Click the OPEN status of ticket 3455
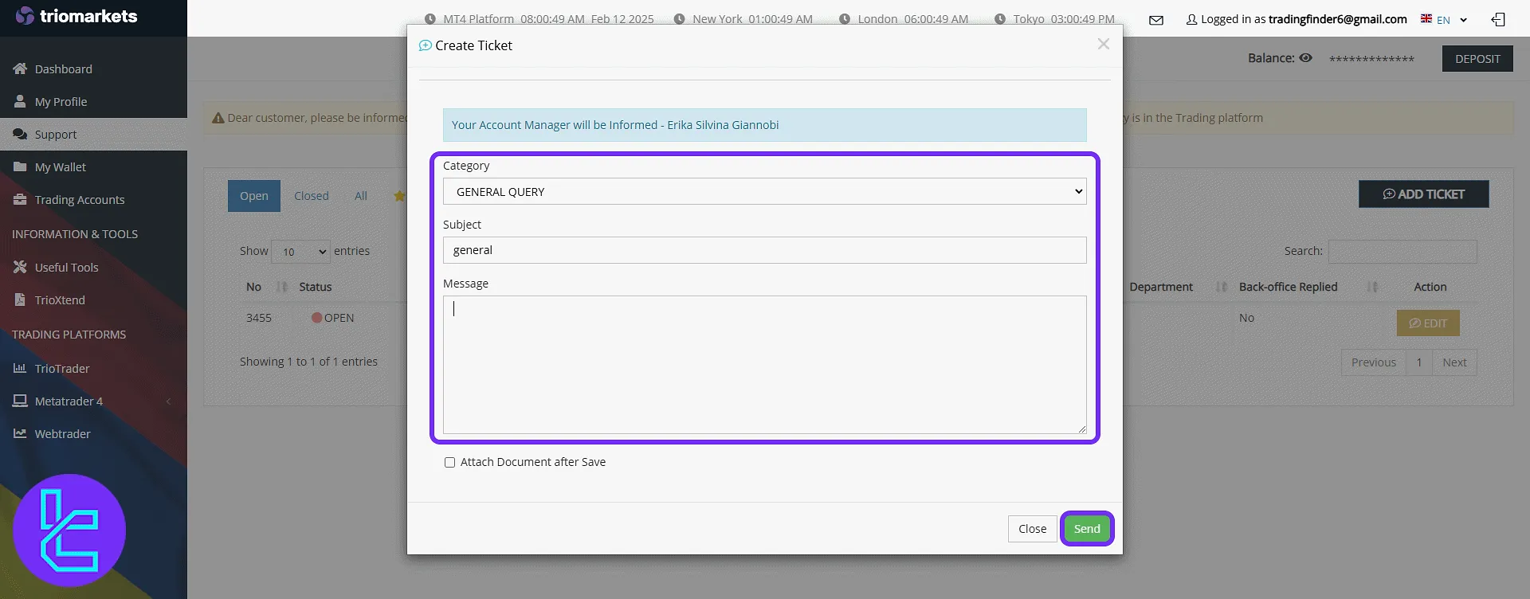The height and width of the screenshot is (599, 1530). coord(333,318)
